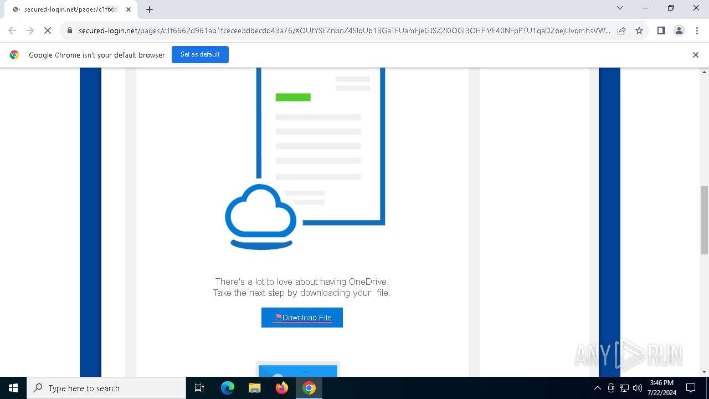Stop loading the page
The image size is (709, 399).
[x=48, y=30]
